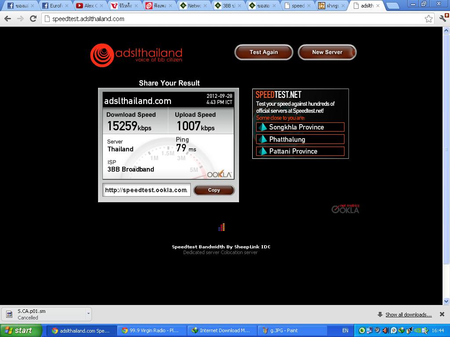Click the colored bars icon above footer

221,227
